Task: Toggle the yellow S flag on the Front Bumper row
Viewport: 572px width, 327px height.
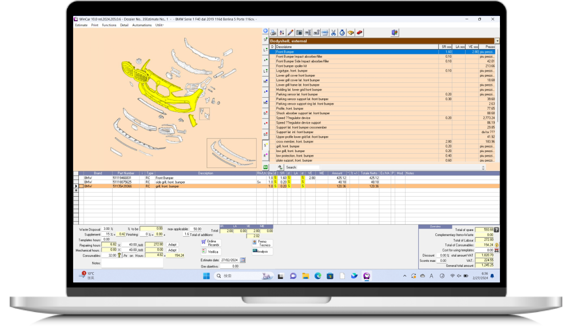Action: coord(275,178)
